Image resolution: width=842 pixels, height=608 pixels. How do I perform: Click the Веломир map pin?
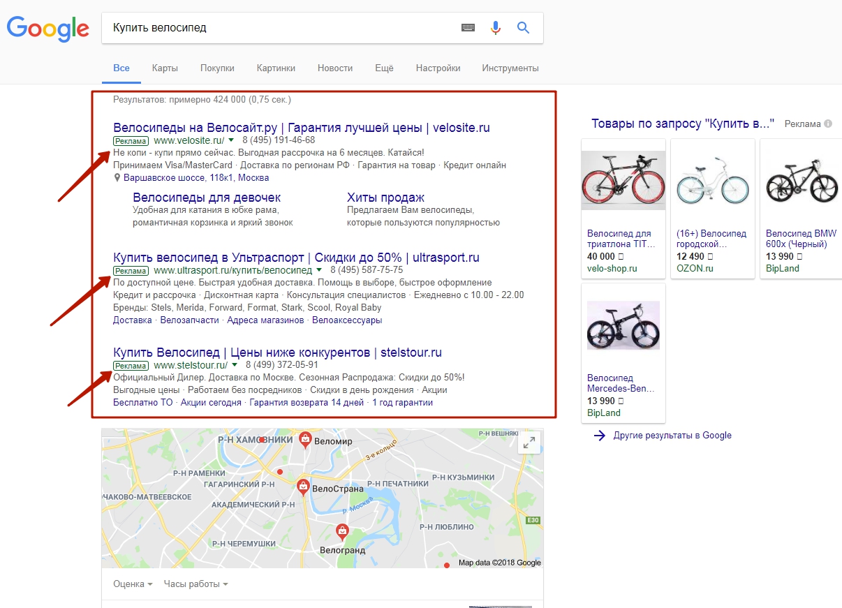(x=305, y=438)
